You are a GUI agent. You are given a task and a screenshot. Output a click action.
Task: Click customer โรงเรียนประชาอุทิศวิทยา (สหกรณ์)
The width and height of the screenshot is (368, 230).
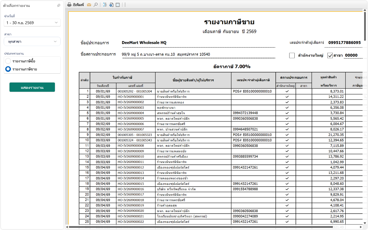coord(182,216)
